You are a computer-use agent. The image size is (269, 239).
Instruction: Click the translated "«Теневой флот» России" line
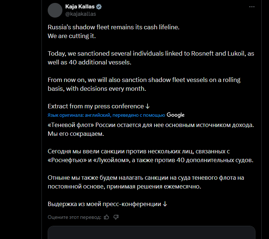(x=150, y=125)
